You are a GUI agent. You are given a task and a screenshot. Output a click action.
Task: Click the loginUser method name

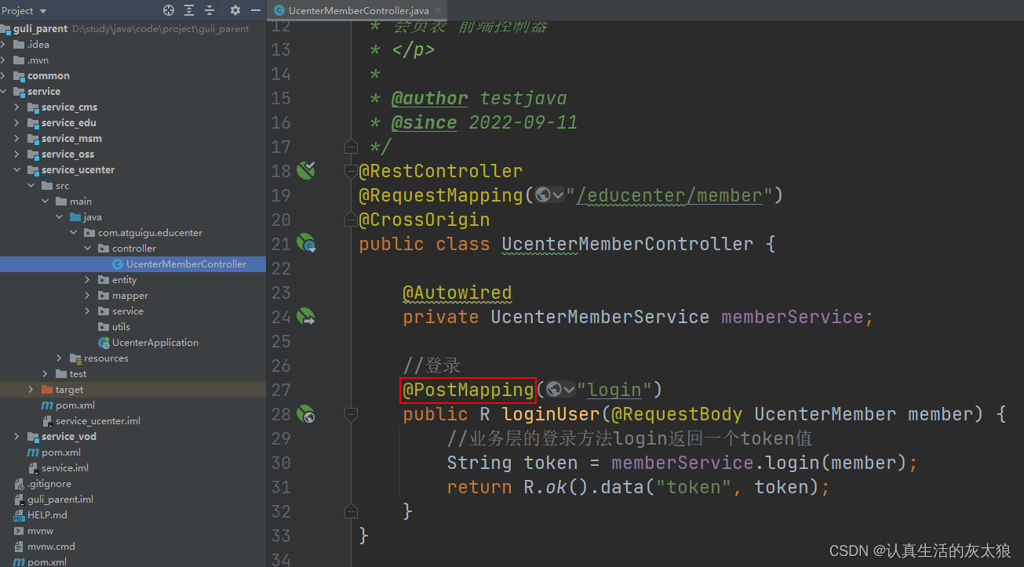tap(552, 413)
